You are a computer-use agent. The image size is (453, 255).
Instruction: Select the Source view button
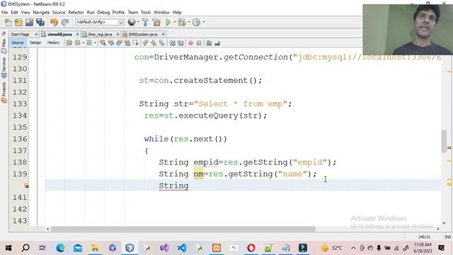[x=17, y=42]
